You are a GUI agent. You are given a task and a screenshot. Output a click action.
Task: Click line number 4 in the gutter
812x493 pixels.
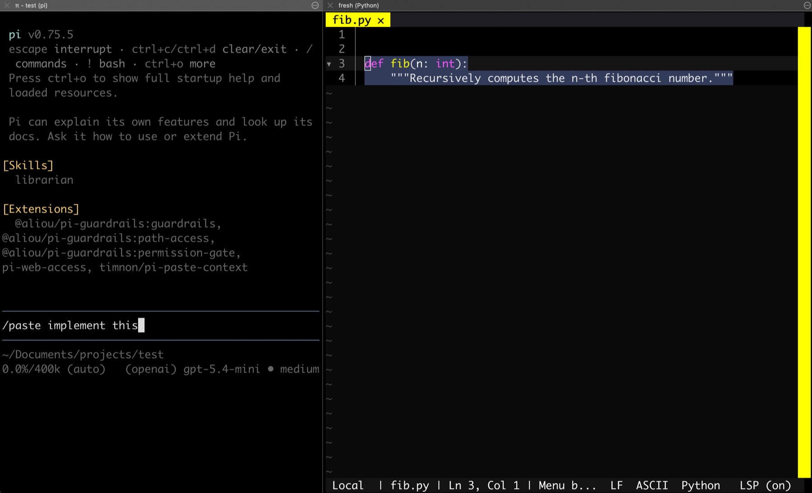coord(341,78)
